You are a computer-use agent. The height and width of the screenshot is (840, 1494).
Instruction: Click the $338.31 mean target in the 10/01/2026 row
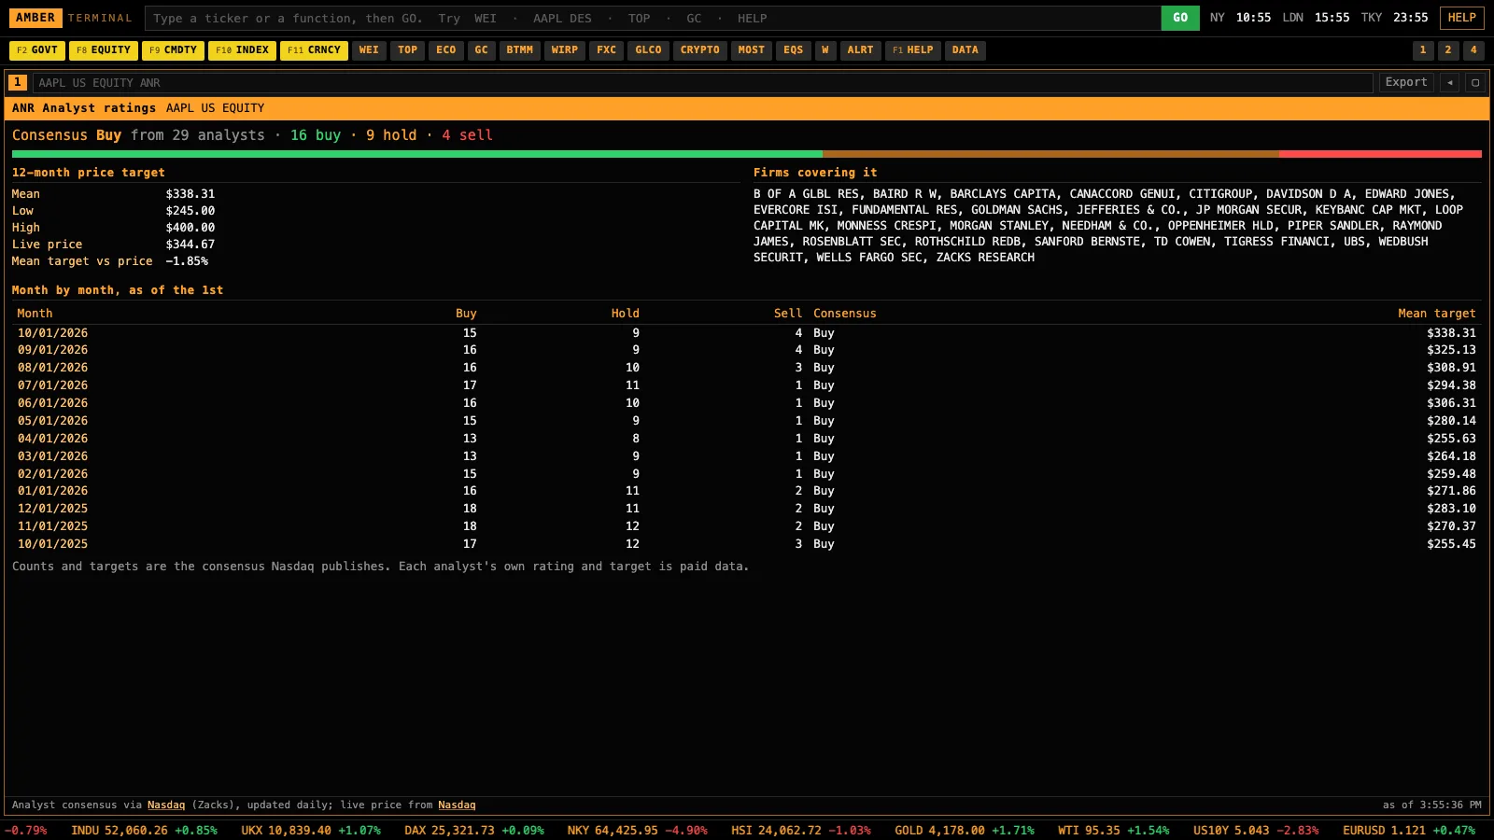click(1451, 333)
